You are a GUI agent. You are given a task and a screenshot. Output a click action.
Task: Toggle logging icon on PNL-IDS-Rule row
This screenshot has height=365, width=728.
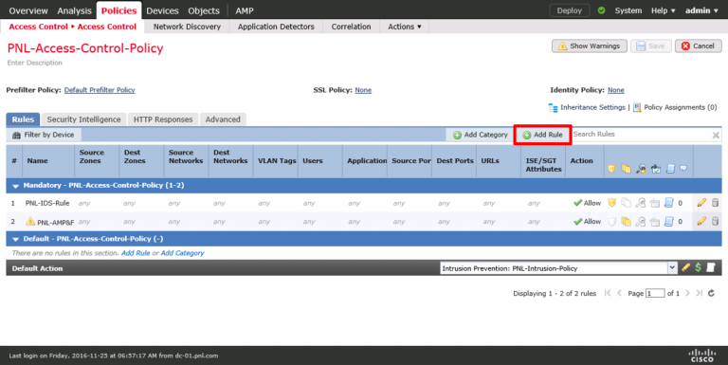pos(668,203)
